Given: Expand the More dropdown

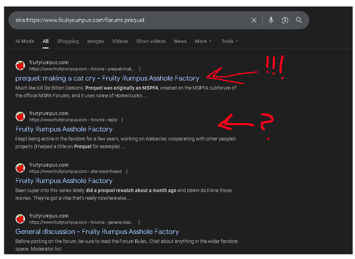Looking at the screenshot, I should 203,41.
